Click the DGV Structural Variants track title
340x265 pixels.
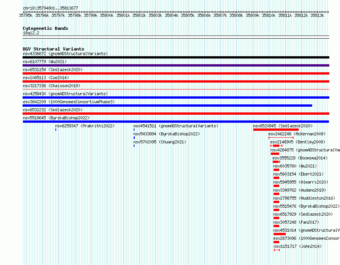tap(53, 49)
